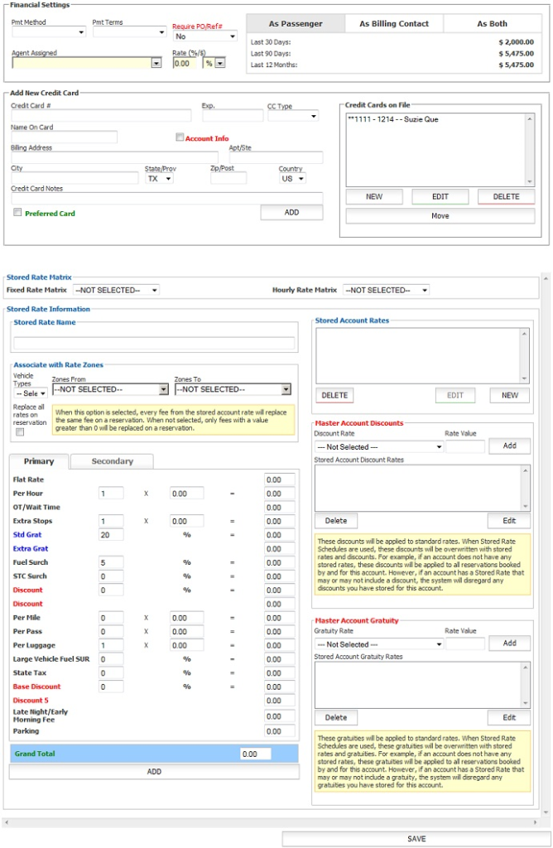Select the As Billing Contact tab
This screenshot has width=553, height=848.
[394, 24]
